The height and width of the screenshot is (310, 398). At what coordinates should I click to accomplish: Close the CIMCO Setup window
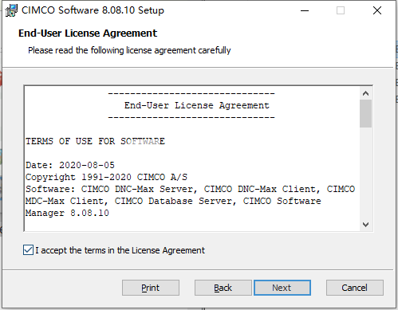377,10
